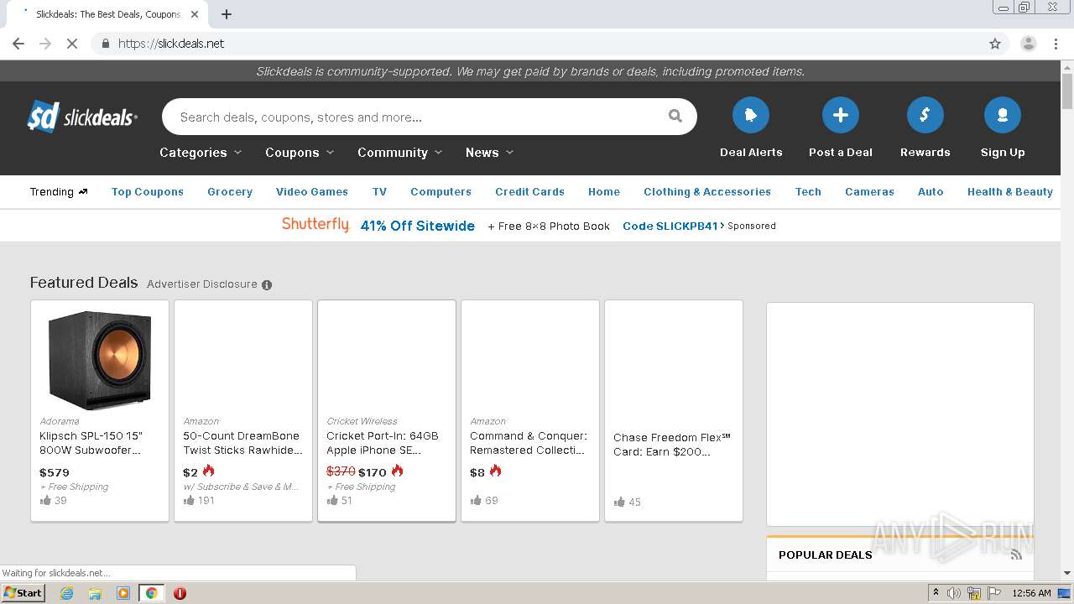Click the site lock icon
1074x604 pixels.
click(105, 44)
